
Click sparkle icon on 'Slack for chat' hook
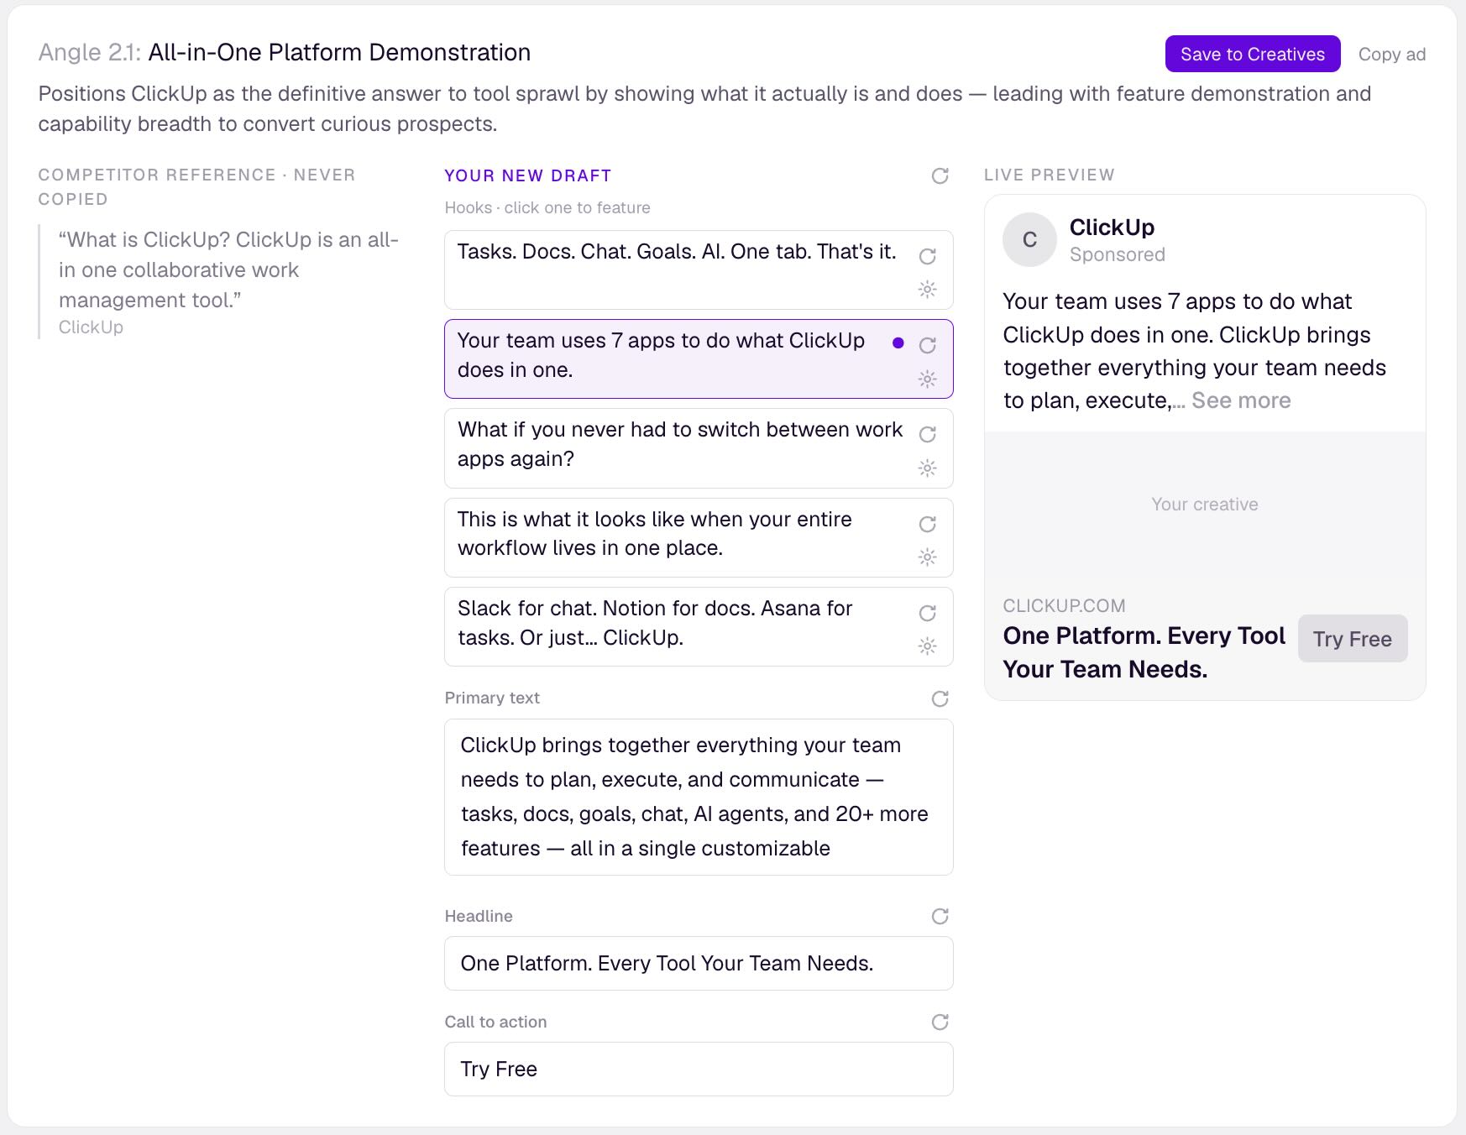(928, 646)
